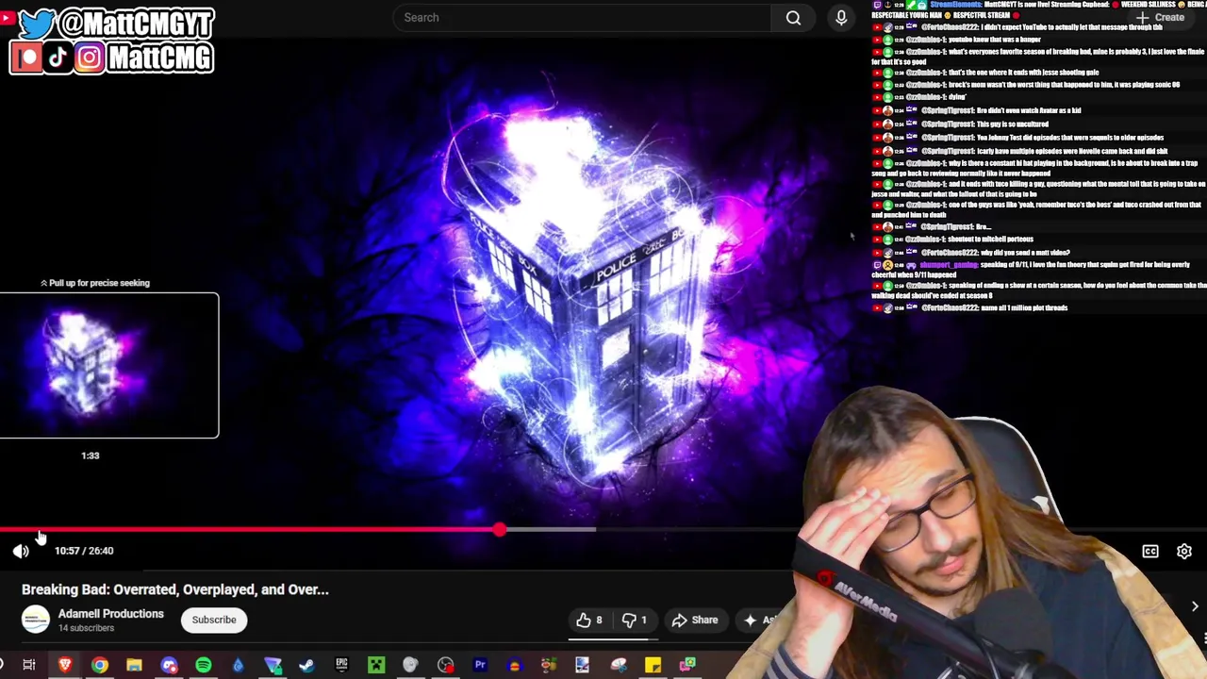Open Spotify from taskbar
Screen dimensions: 1207x679
pos(204,666)
